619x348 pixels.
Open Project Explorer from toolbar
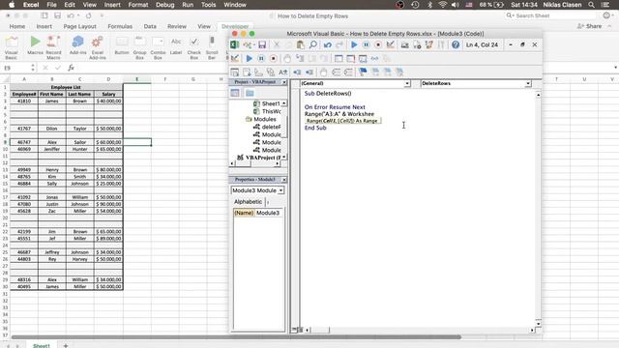404,45
